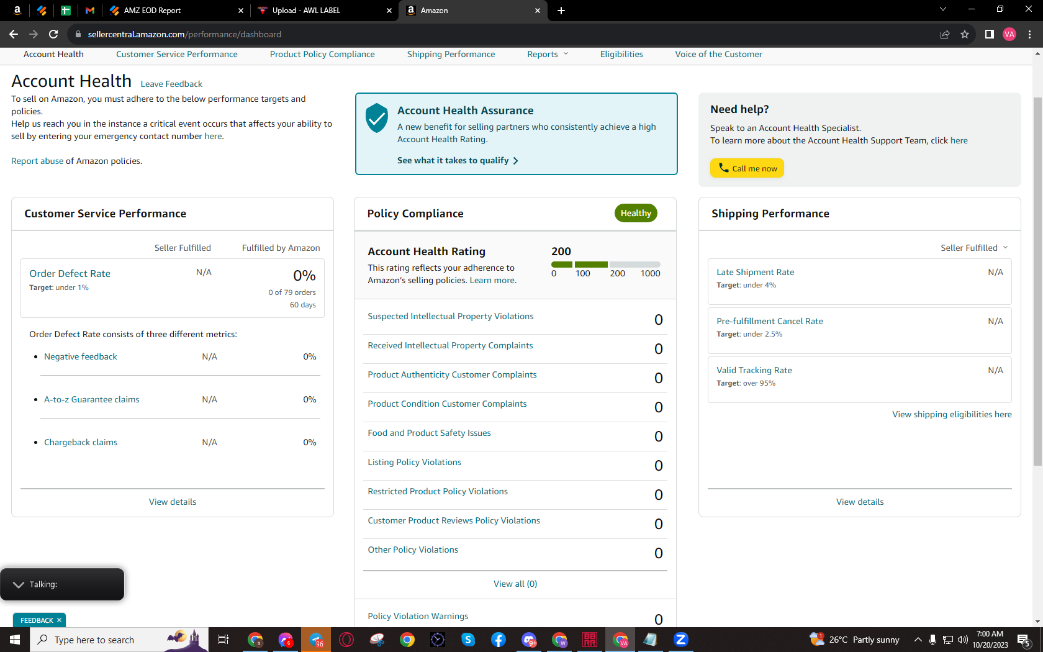
Task: Reload the current page
Action: [53, 34]
